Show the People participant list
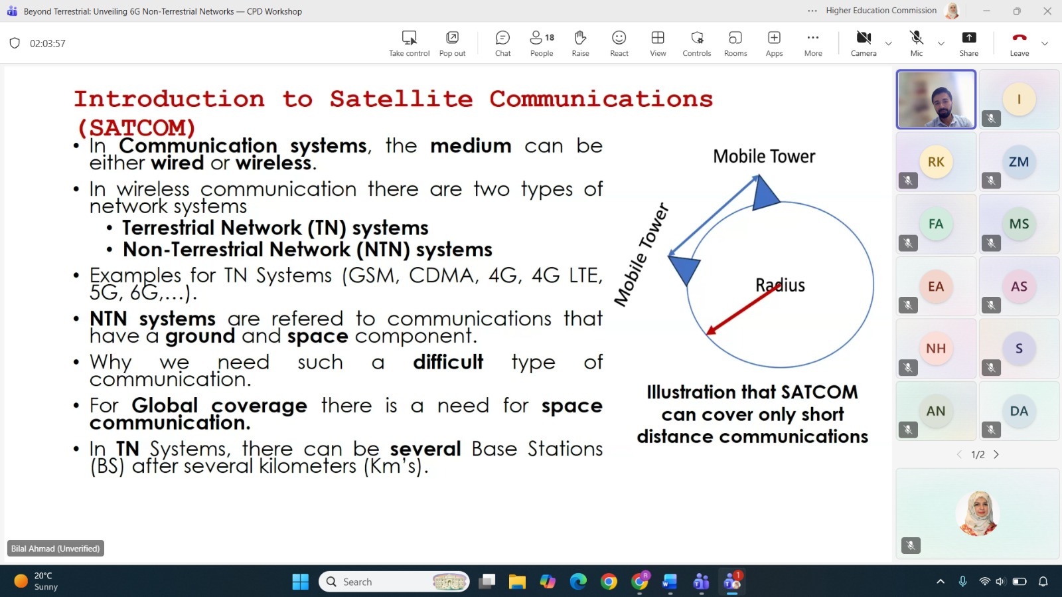The height and width of the screenshot is (597, 1062). [x=542, y=43]
